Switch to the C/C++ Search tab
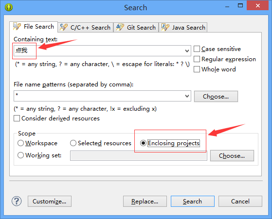 coord(86,27)
